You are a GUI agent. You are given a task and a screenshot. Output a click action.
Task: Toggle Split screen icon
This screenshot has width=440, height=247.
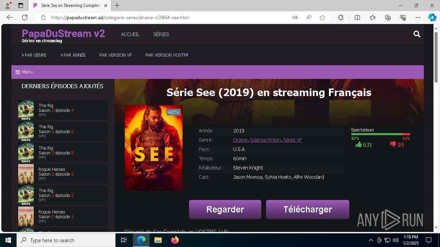357,17
